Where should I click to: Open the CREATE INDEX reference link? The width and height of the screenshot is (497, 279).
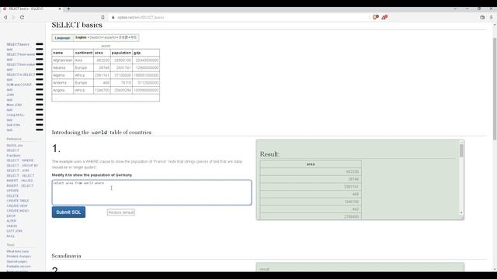(x=18, y=211)
